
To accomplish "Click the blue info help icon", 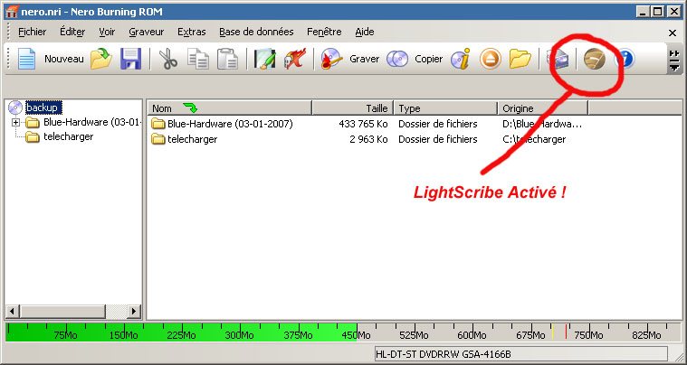I will (x=625, y=59).
